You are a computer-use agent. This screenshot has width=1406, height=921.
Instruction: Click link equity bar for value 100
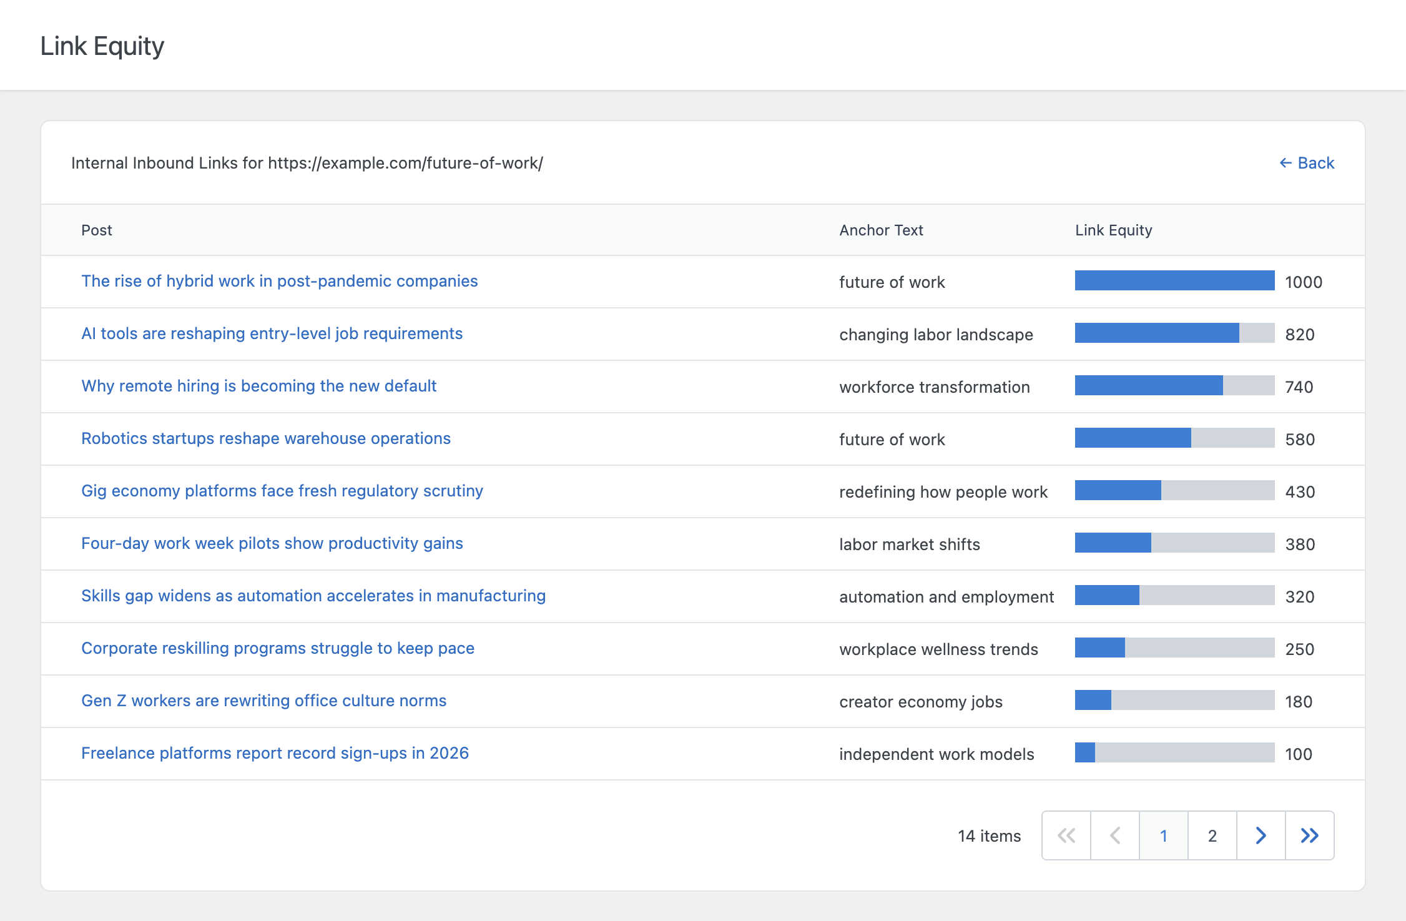1175,752
